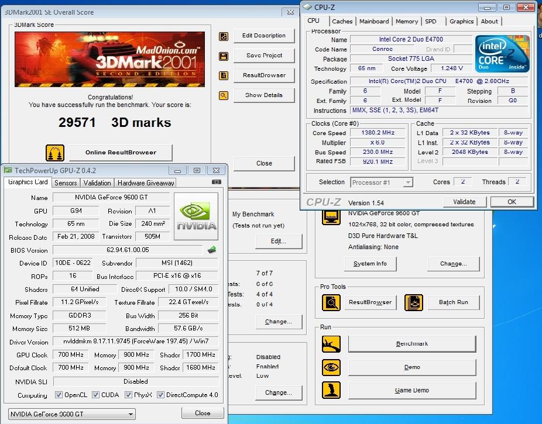Toggle the DirectCompute 4.0 checkbox
Screen dimensions: 542x424
(160, 395)
